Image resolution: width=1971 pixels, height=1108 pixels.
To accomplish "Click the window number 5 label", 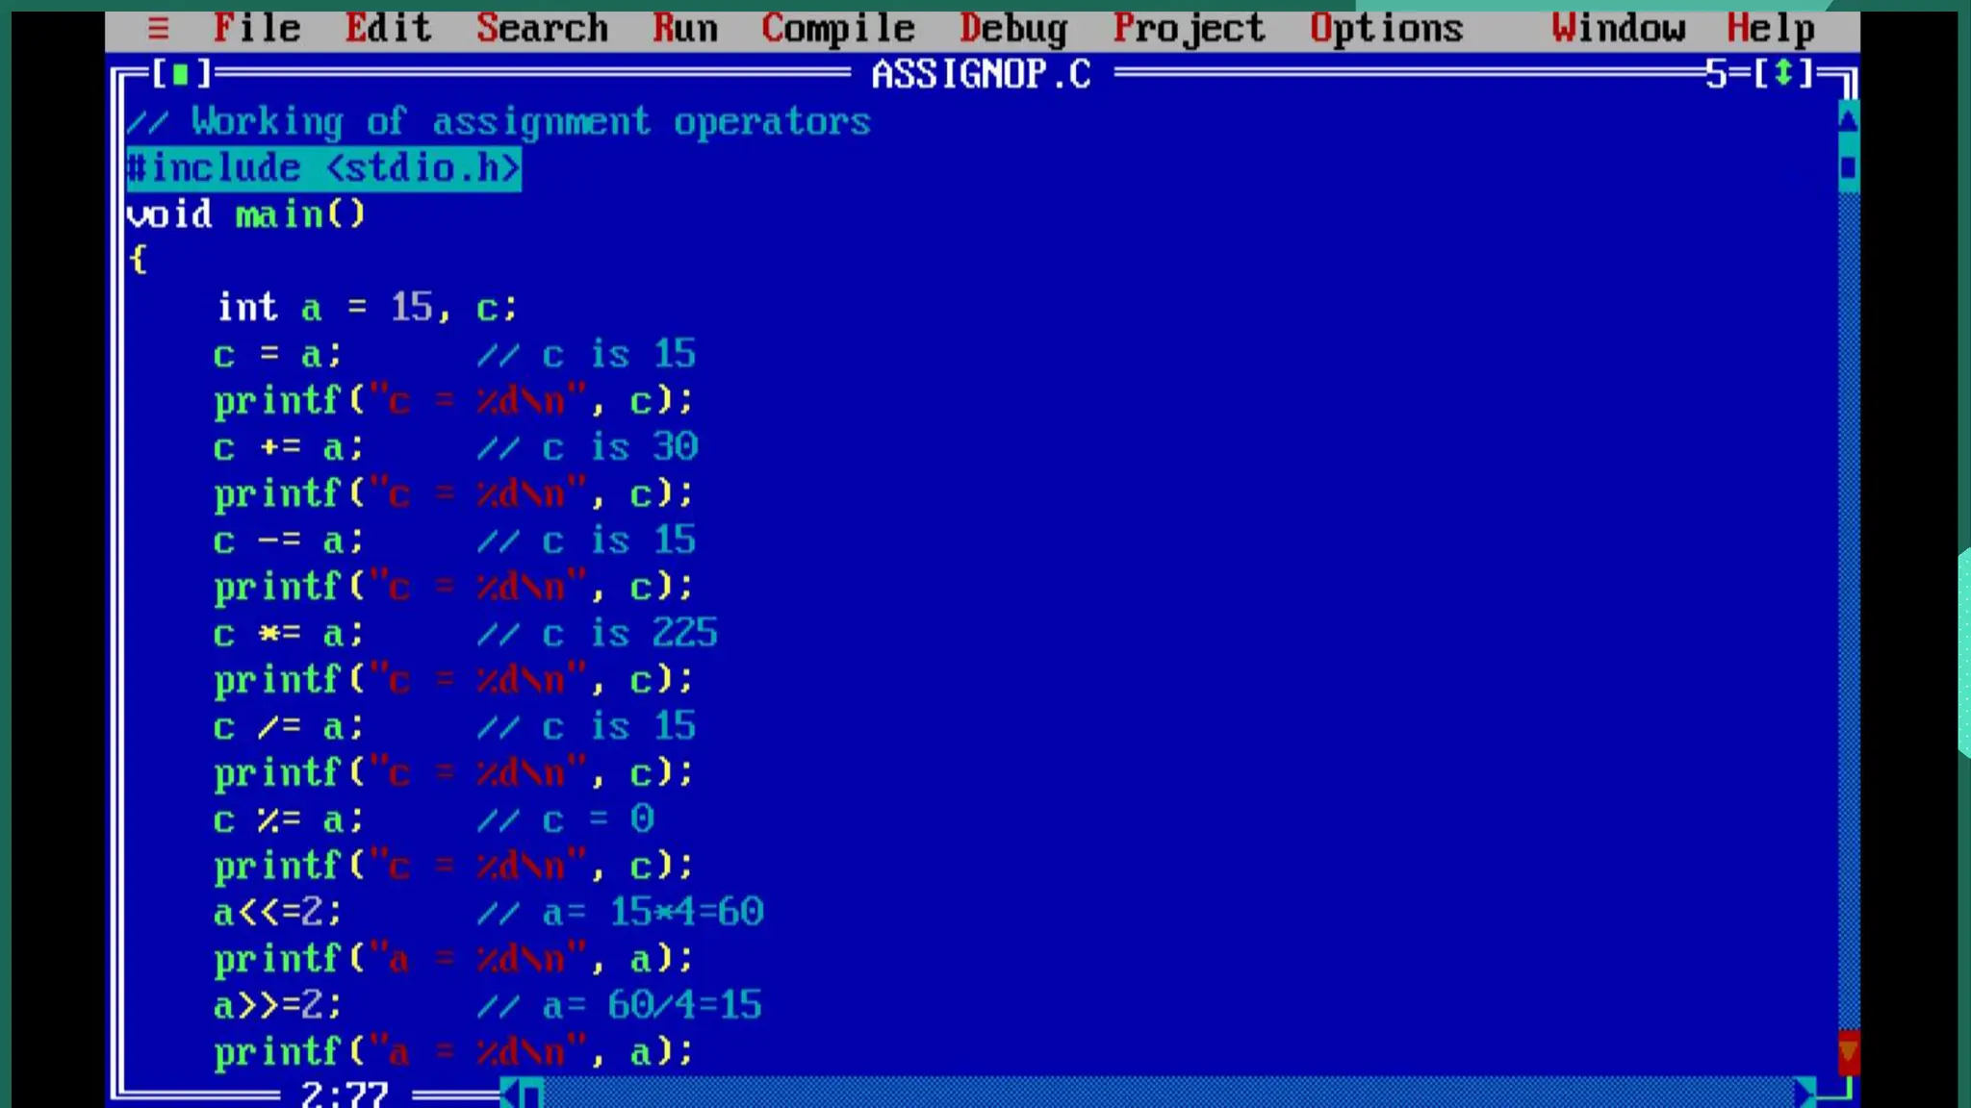I will [x=1716, y=73].
